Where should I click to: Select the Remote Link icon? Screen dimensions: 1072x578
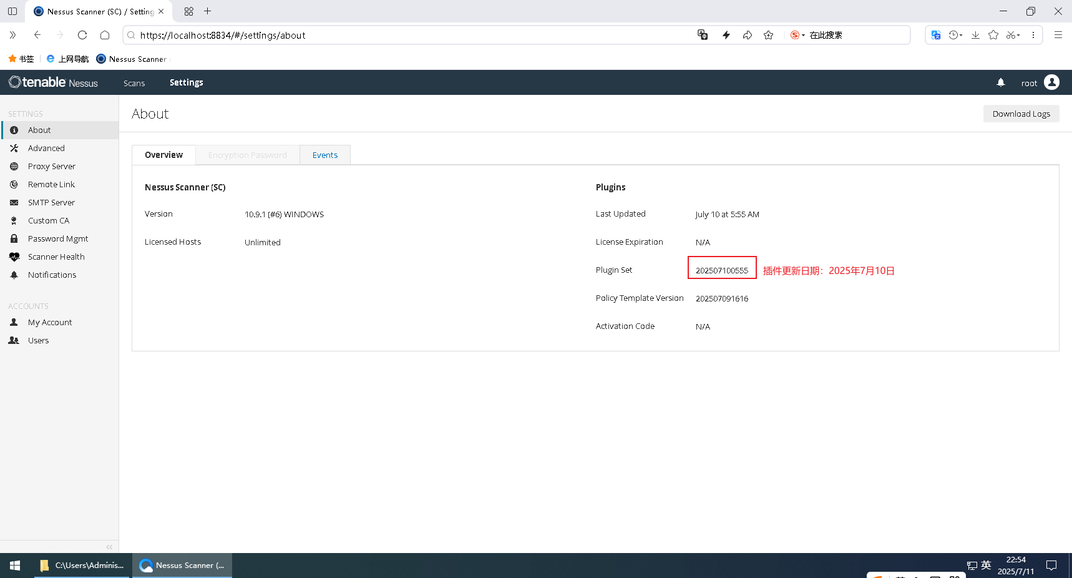(x=14, y=184)
